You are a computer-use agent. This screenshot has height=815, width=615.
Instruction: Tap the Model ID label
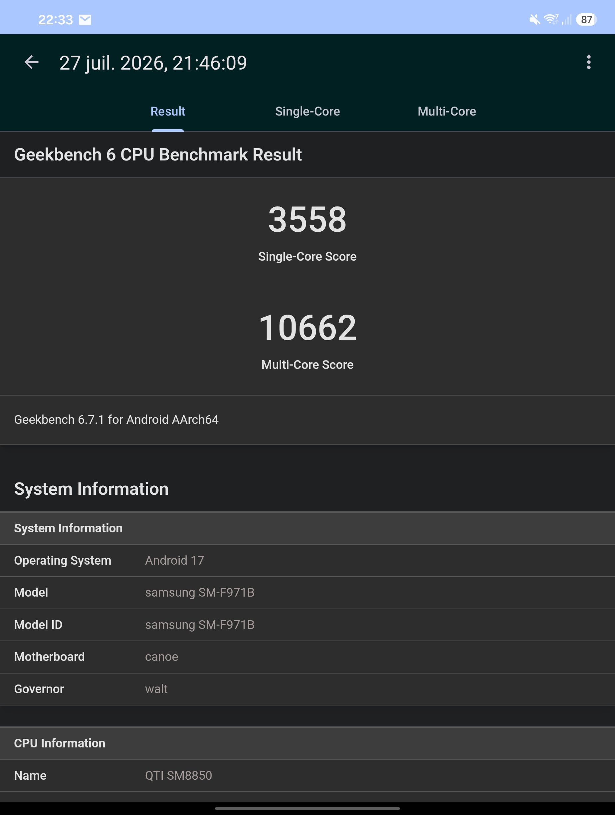coord(38,625)
